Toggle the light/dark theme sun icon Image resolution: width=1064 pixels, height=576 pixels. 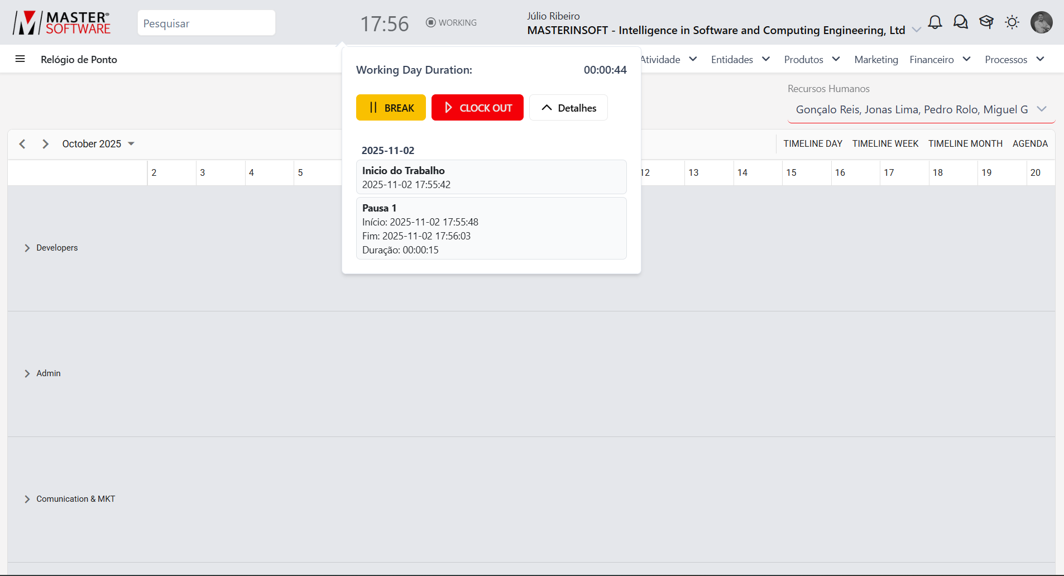pos(1012,22)
